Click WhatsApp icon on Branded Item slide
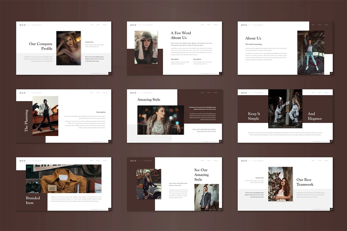Screen dimensions: 347x231 pyautogui.click(x=22, y=161)
